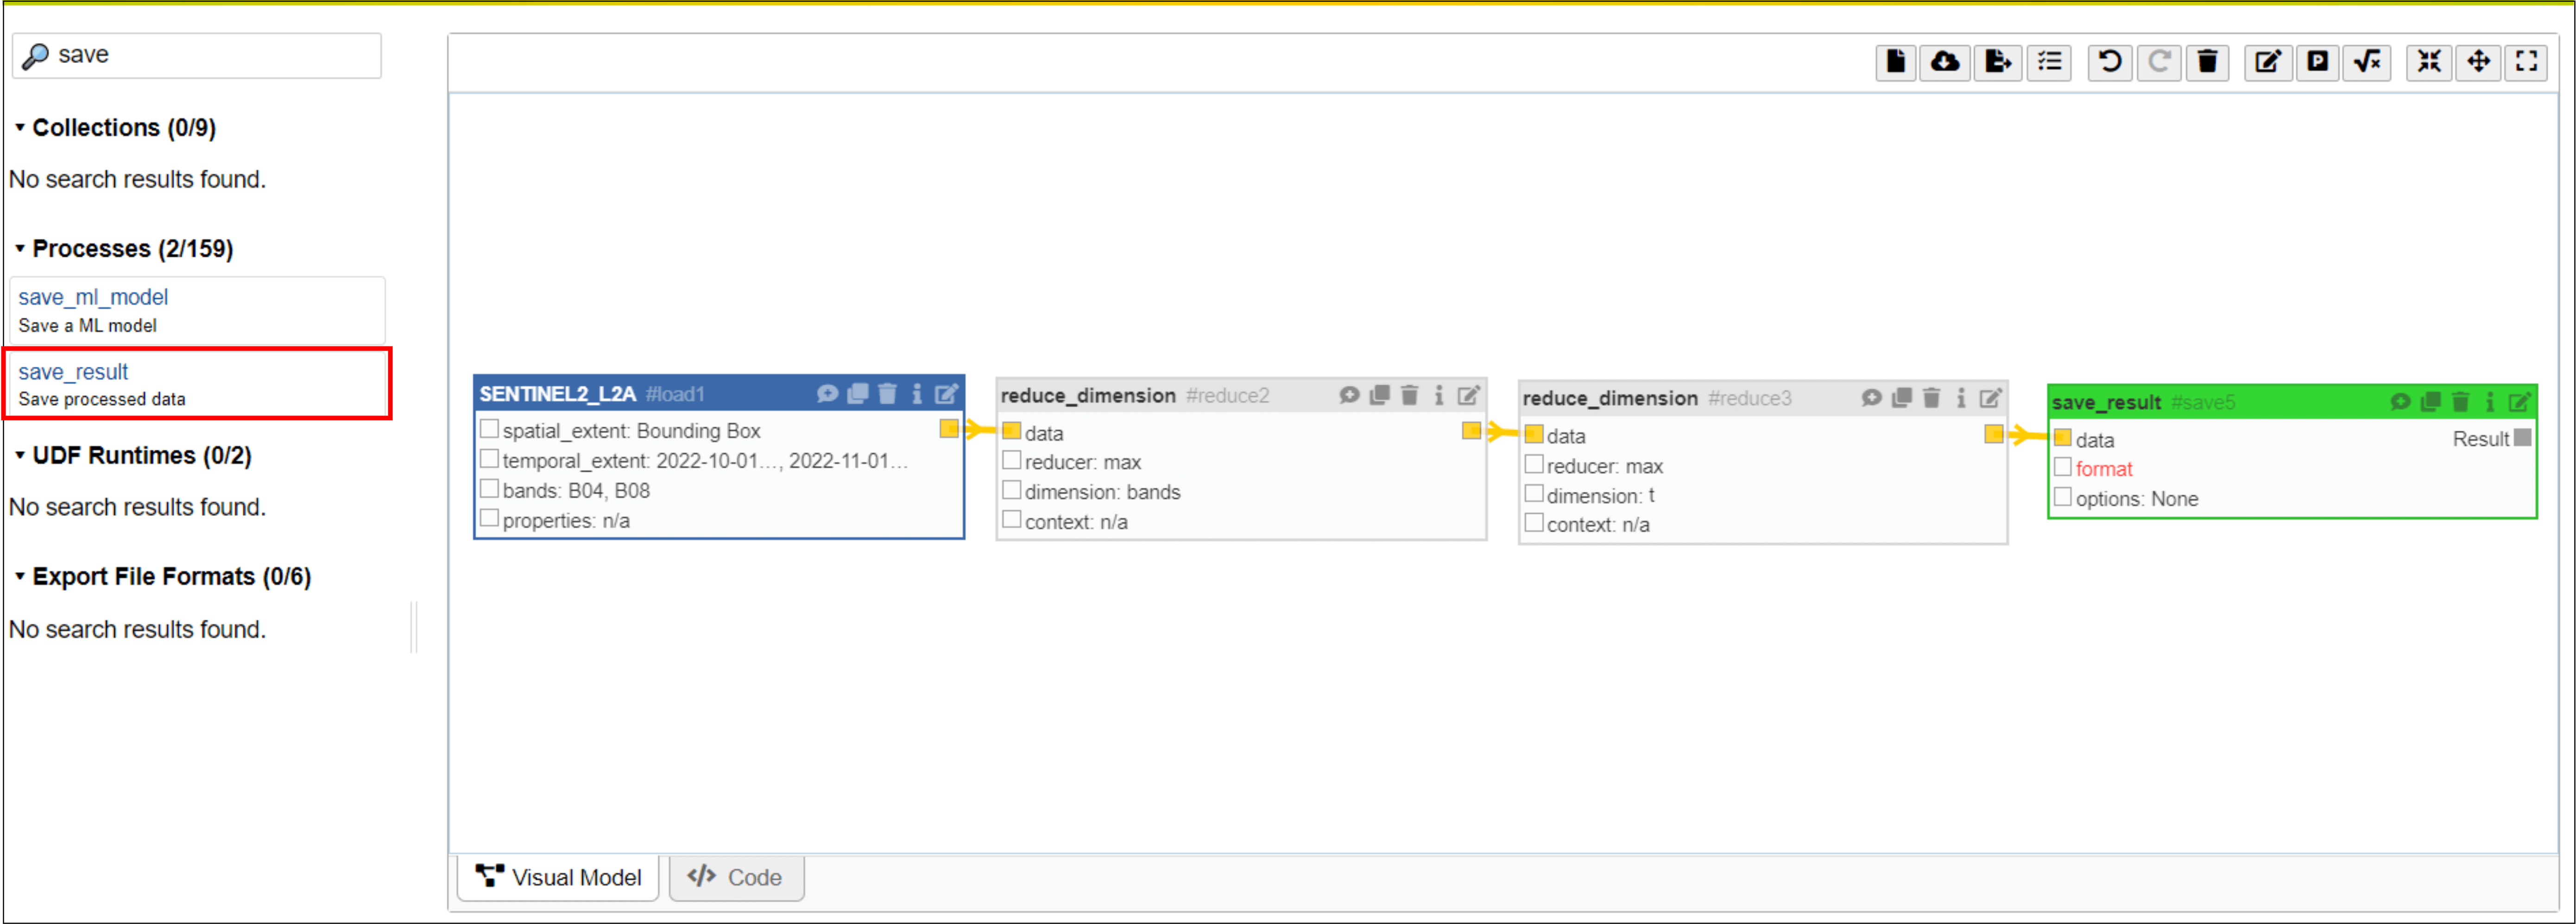This screenshot has height=924, width=2576.
Task: Click the parameter P toolbar icon
Action: tap(2317, 62)
